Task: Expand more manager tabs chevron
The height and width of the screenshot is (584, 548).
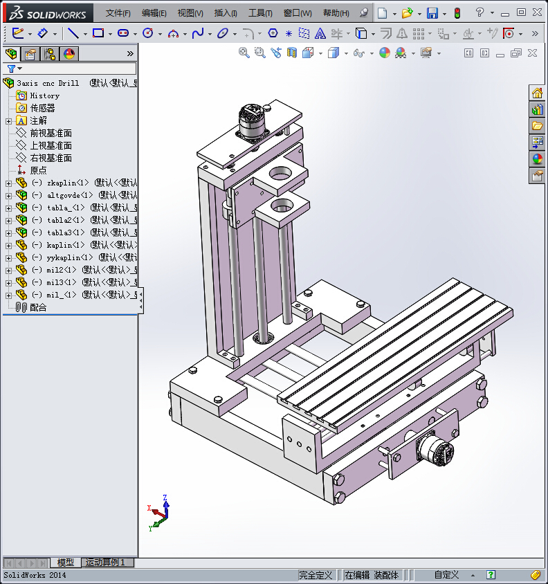Action: (x=130, y=54)
